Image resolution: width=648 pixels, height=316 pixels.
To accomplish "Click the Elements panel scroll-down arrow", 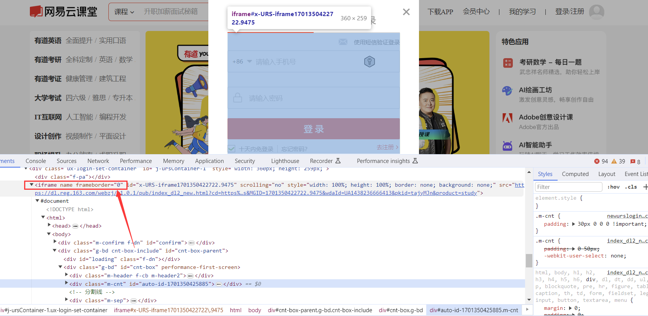I will (x=529, y=300).
